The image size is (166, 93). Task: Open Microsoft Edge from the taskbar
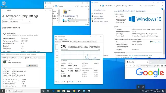pos(53,91)
